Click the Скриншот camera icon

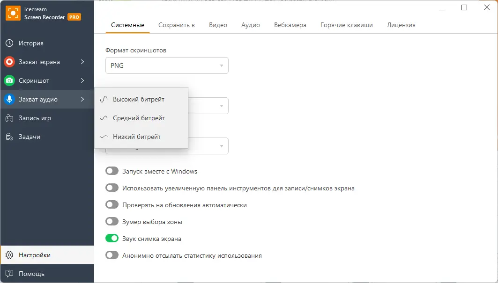(x=10, y=80)
